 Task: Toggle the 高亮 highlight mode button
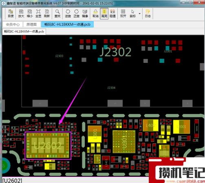coord(104,13)
